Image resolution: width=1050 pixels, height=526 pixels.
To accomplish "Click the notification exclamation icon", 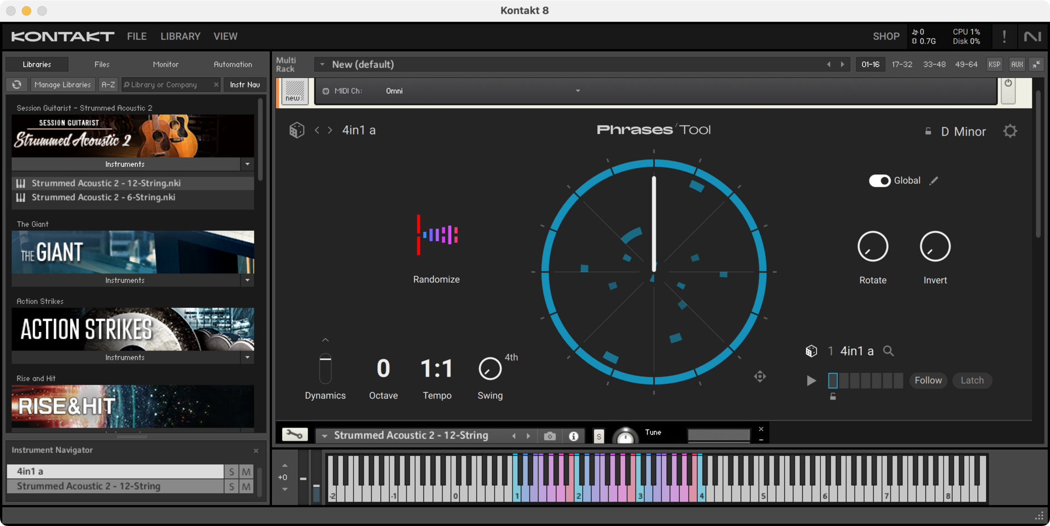I will 1004,37.
